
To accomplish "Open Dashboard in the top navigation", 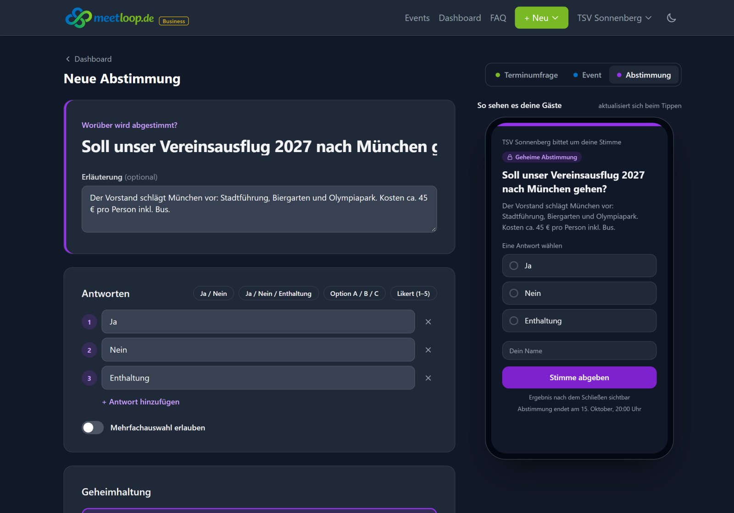I will pyautogui.click(x=460, y=18).
